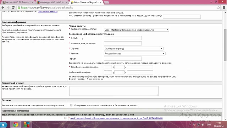This screenshot has width=227, height=128.
Task: Click the 'Мобильный телефон' number field
Action: 140,72
